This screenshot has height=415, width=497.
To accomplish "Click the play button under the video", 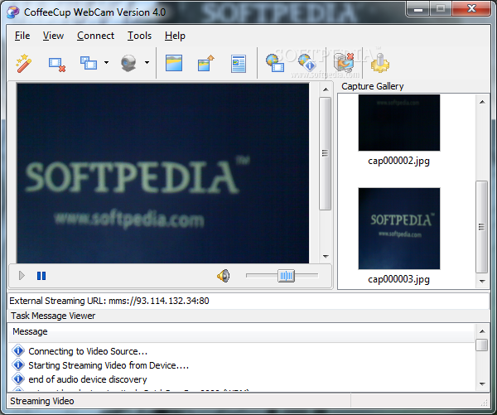I will (x=22, y=276).
